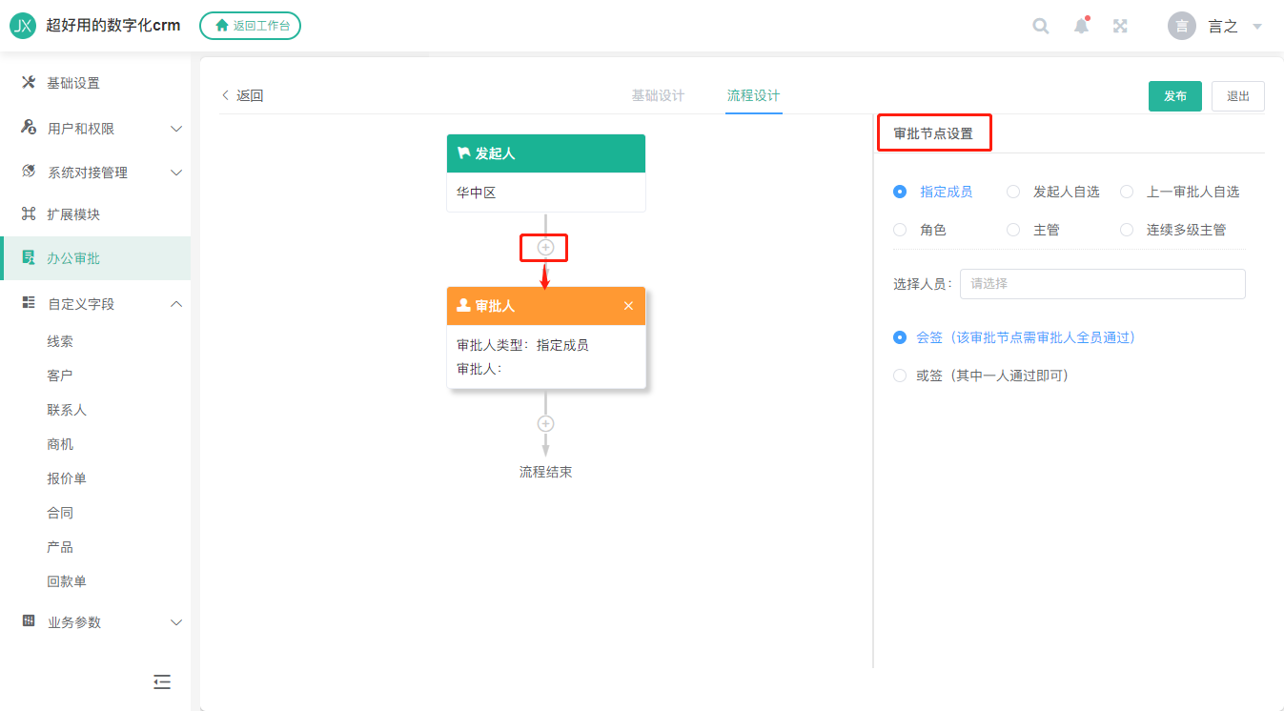Open the 办公审批 menu item
Viewport: 1284px width, 711px height.
(95, 258)
